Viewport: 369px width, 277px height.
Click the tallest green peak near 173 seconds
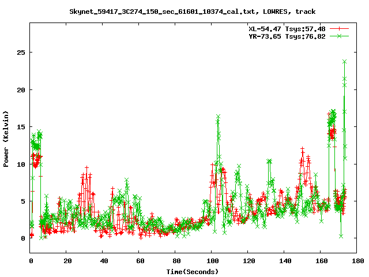click(x=345, y=62)
